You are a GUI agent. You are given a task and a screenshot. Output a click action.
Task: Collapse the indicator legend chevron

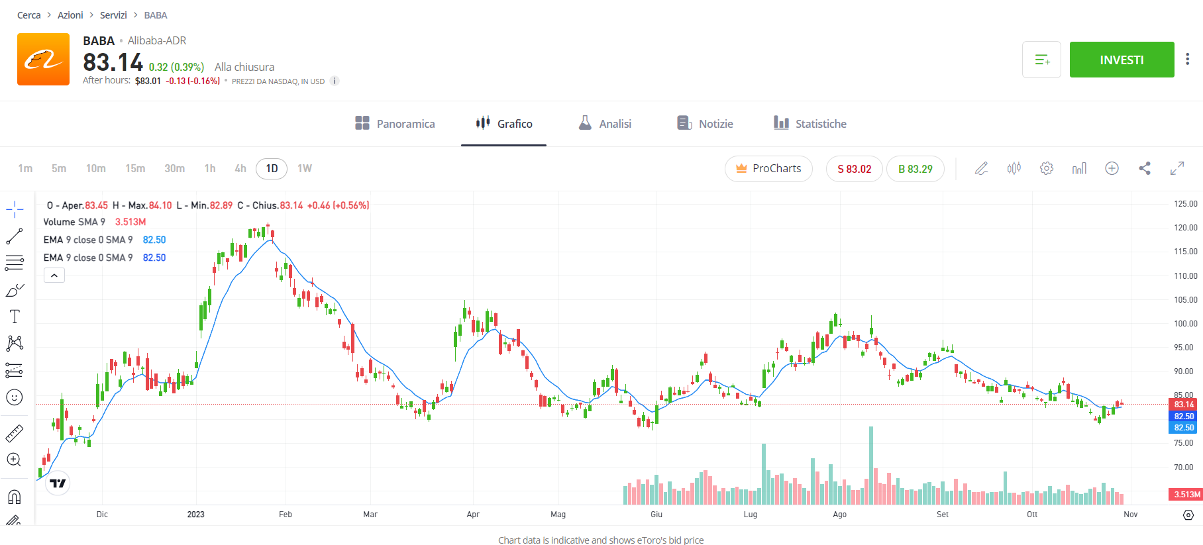pos(54,275)
